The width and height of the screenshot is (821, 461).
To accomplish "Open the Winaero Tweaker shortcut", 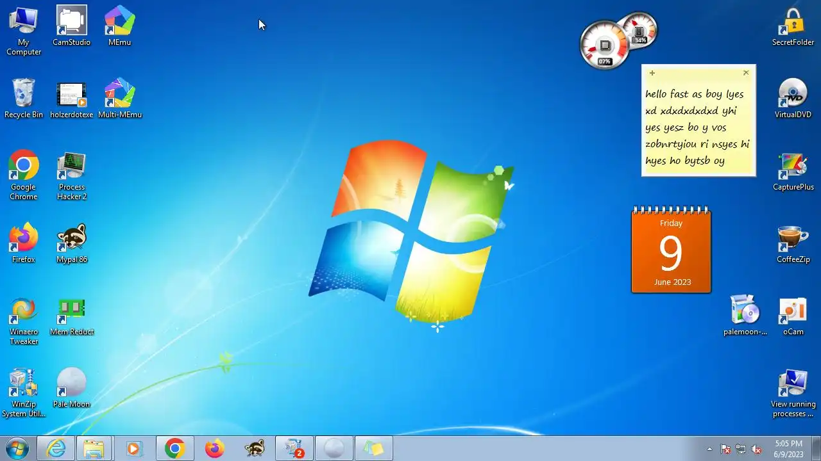I will click(x=24, y=320).
